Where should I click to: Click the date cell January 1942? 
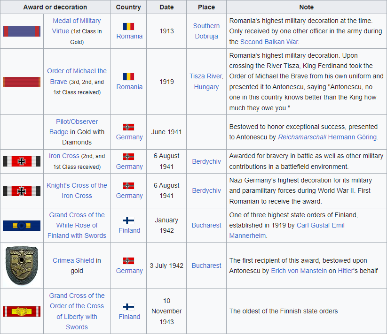pyautogui.click(x=166, y=225)
